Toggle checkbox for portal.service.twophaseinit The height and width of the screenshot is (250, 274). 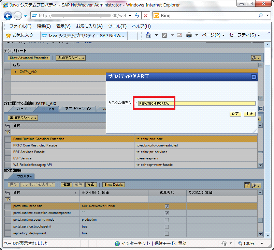pos(167,227)
